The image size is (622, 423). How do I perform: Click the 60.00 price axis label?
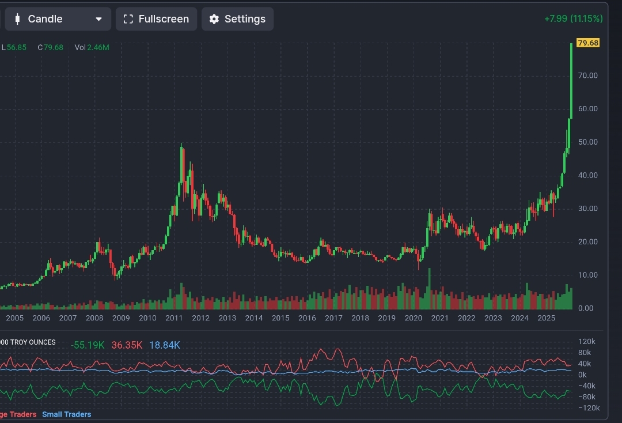coord(588,109)
